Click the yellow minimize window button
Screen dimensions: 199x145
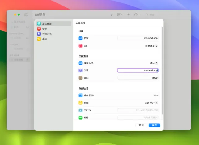coord(15,15)
